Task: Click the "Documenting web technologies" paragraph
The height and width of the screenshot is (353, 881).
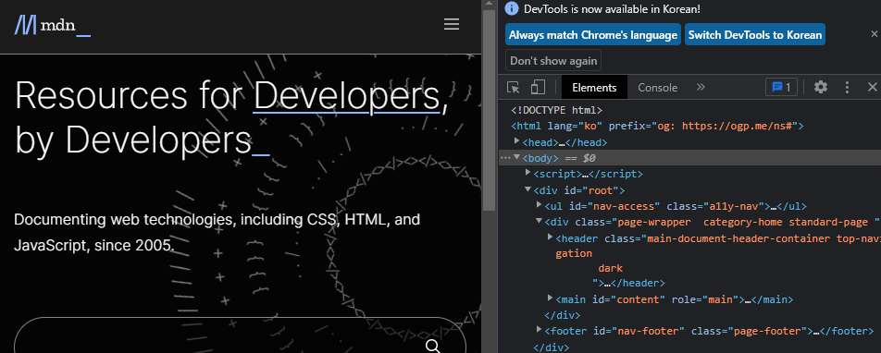Action: click(217, 232)
